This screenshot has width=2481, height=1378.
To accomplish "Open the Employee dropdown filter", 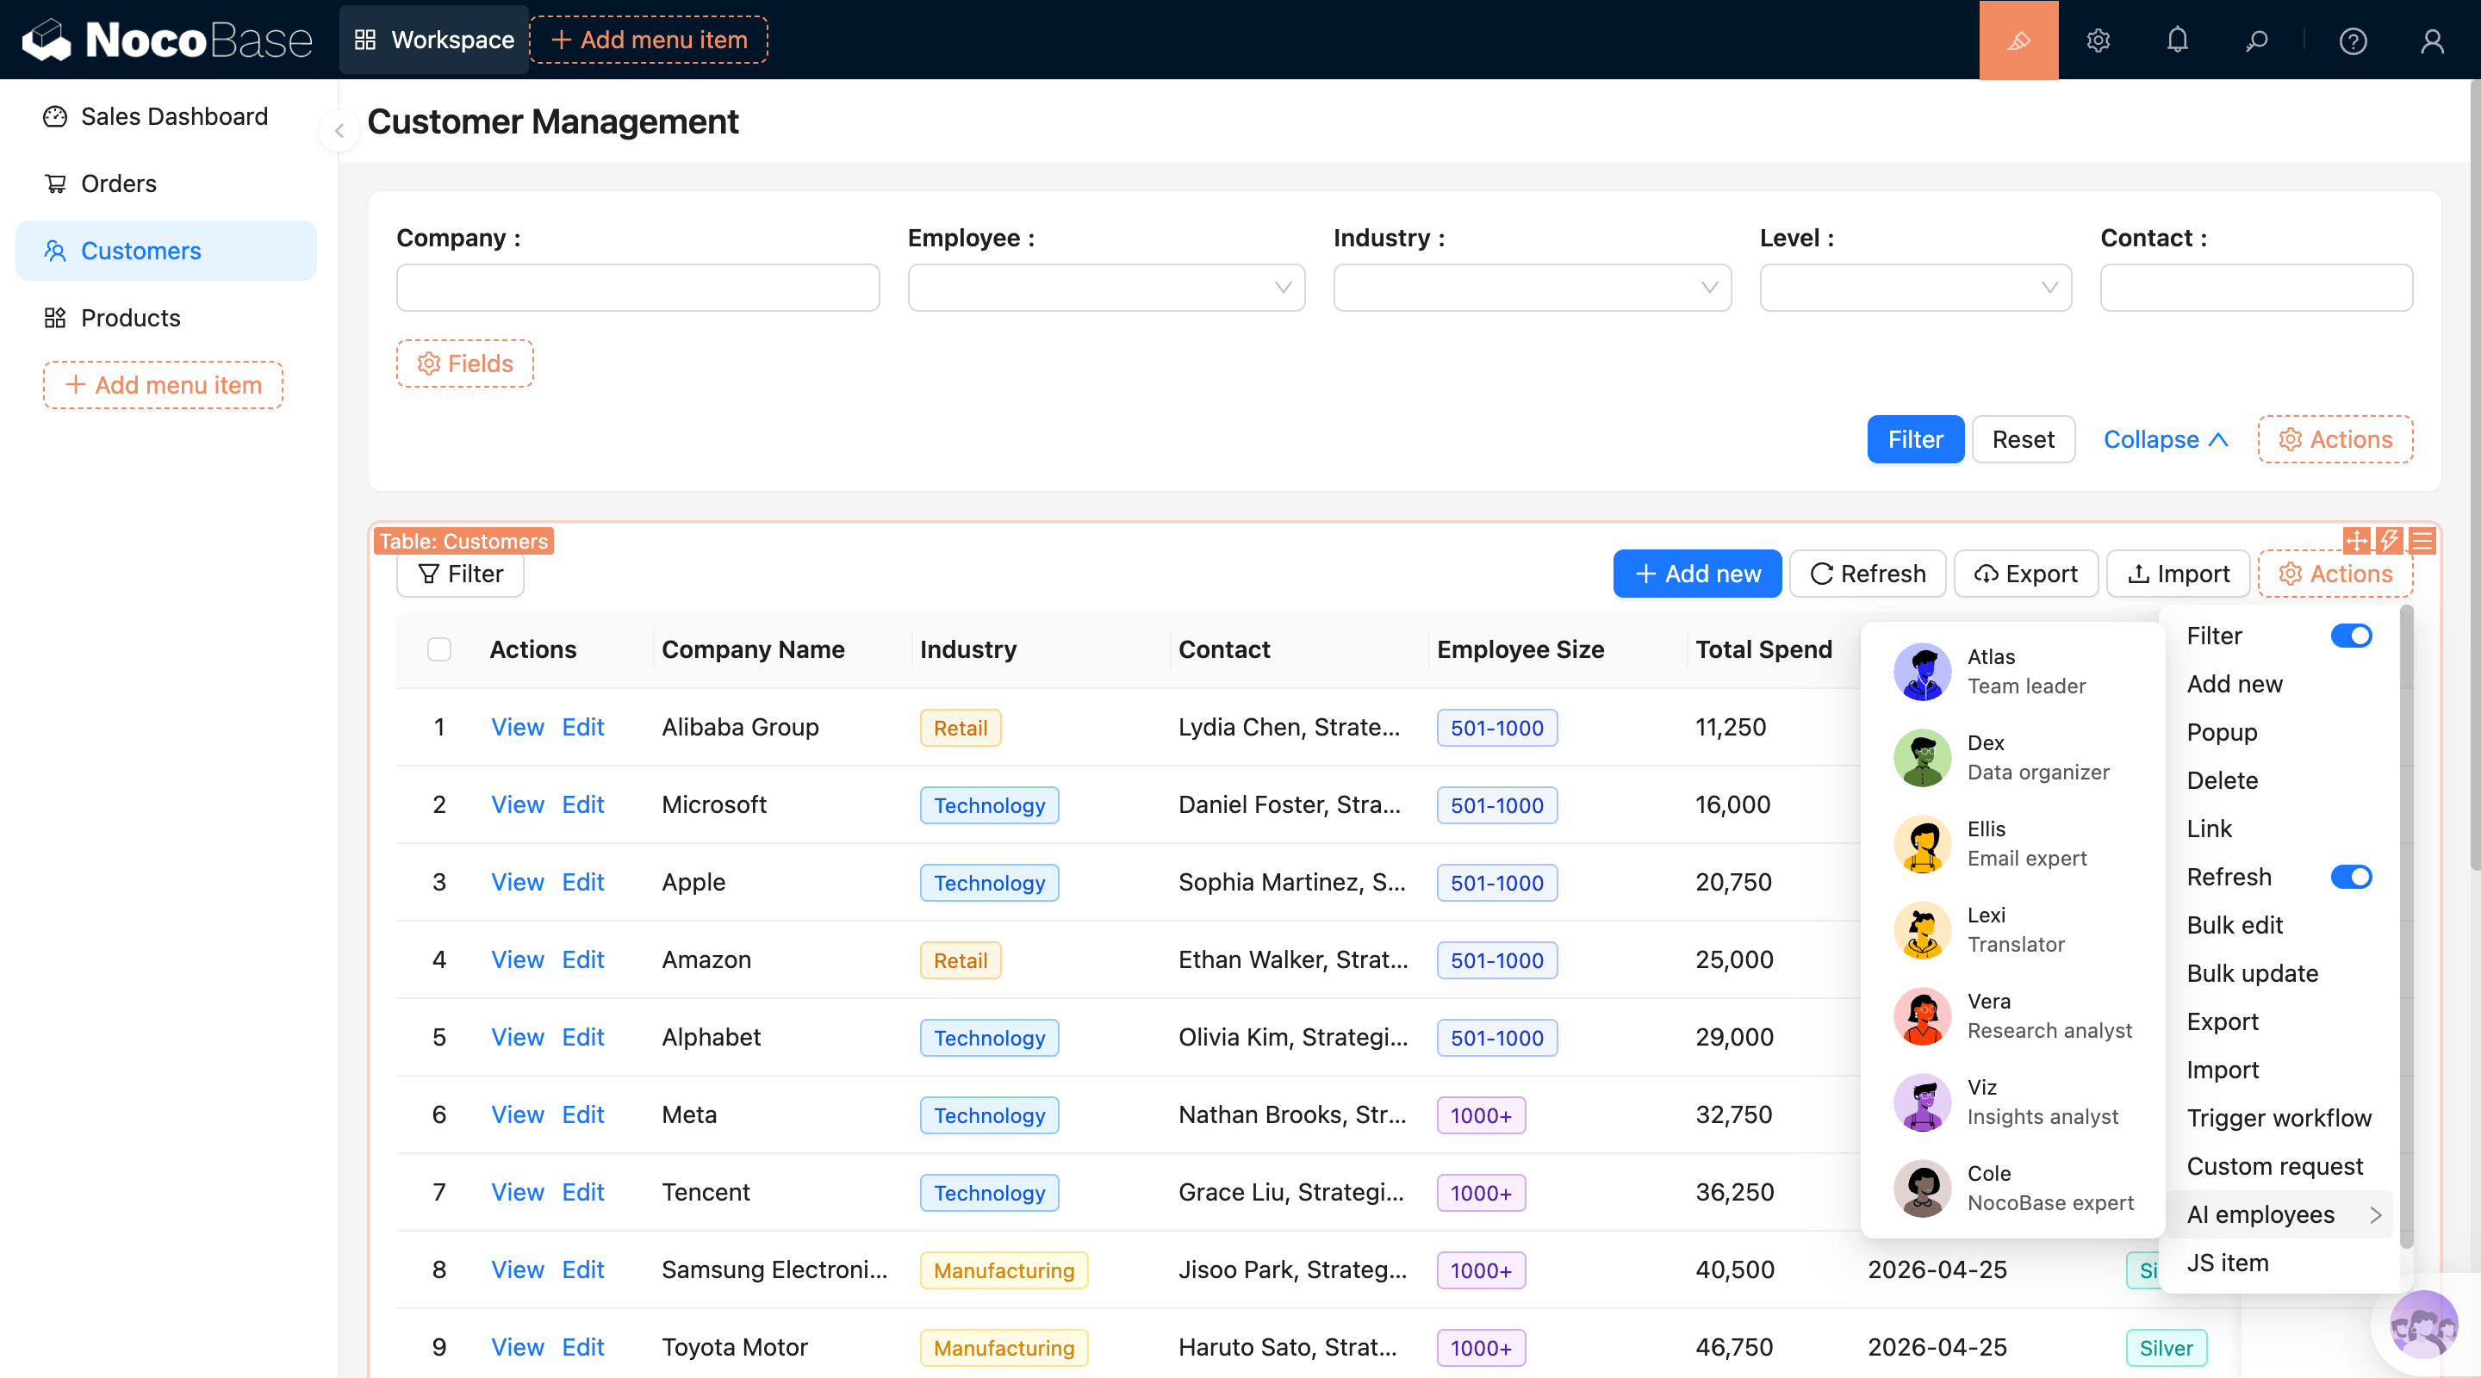I will [1105, 287].
